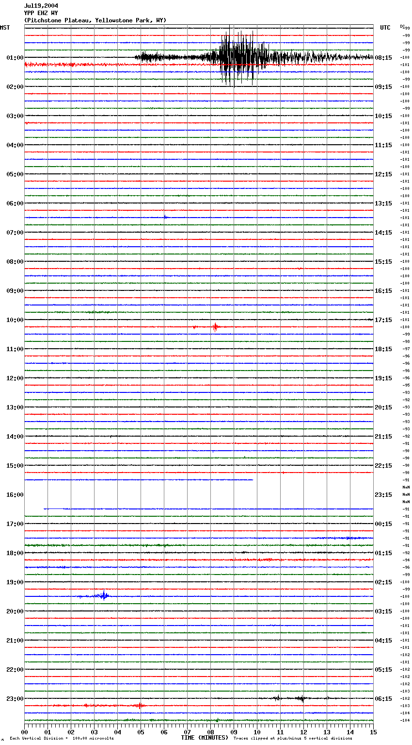Click minute tick label "08" on the time axis
The height and width of the screenshot is (745, 412).
click(x=210, y=732)
